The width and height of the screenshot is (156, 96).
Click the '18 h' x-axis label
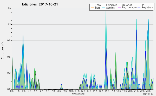[x=119, y=91]
